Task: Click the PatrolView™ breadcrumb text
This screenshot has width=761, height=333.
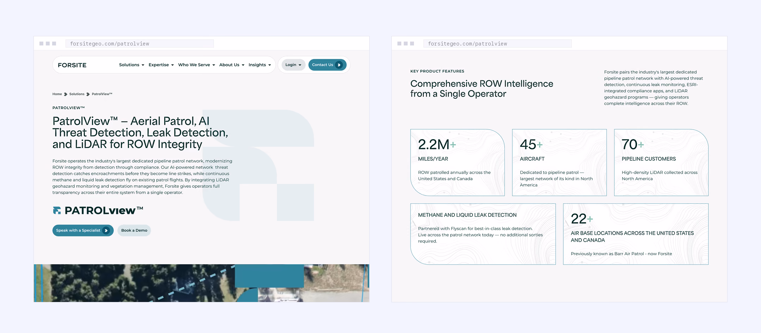Action: [x=102, y=94]
